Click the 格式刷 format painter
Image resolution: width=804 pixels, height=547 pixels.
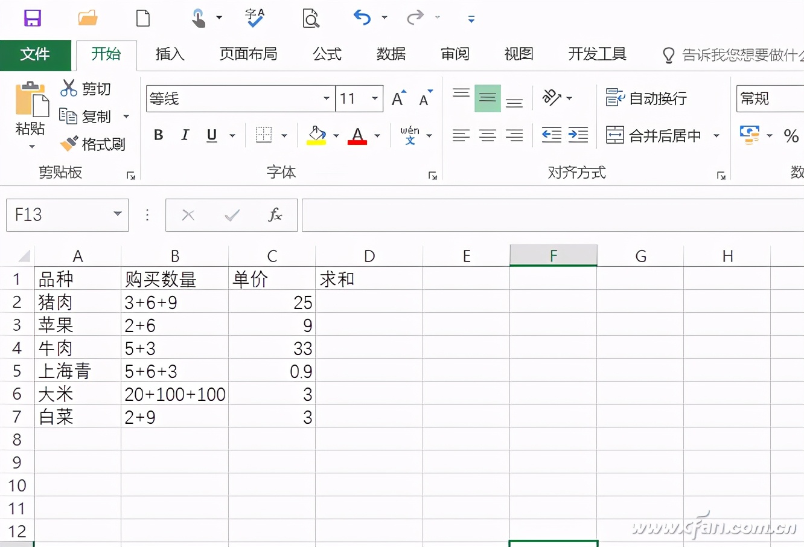(x=92, y=144)
